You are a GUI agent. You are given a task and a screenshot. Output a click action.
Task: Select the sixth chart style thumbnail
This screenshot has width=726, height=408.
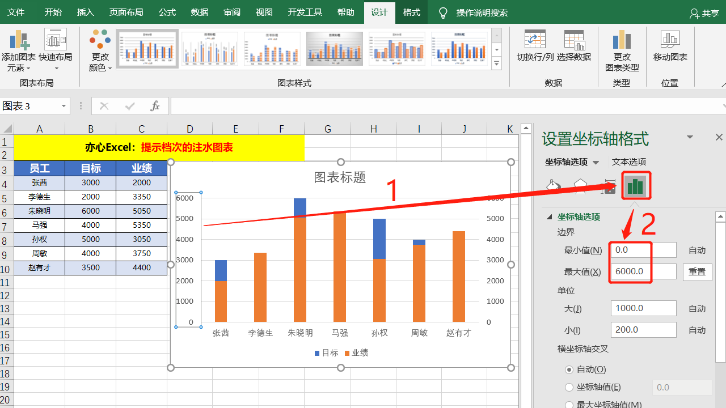[459, 49]
